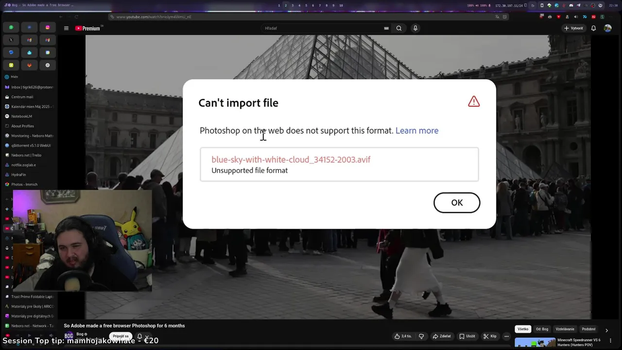The height and width of the screenshot is (350, 622).
Task: Click the Klip clip button
Action: click(x=490, y=336)
